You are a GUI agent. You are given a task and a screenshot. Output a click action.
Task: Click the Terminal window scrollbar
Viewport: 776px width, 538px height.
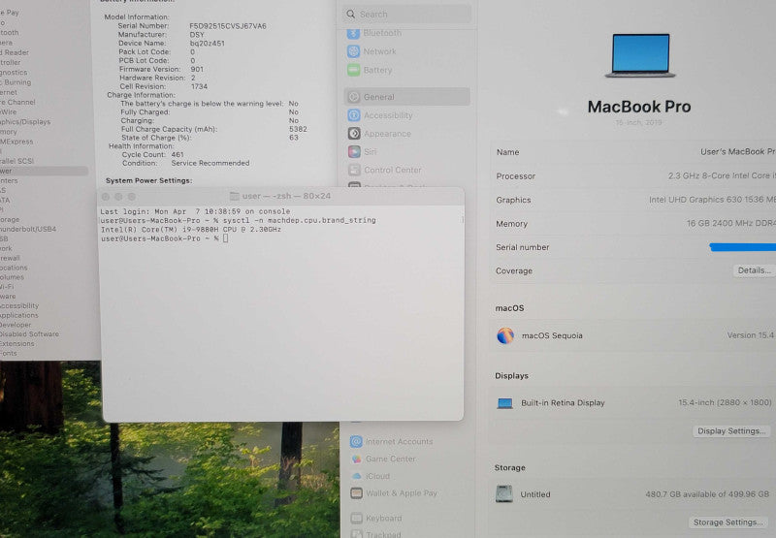[x=463, y=219]
